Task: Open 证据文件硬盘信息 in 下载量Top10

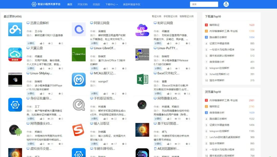Action: point(219,43)
